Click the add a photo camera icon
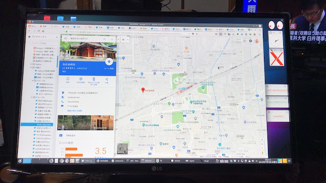 [x=61, y=136]
